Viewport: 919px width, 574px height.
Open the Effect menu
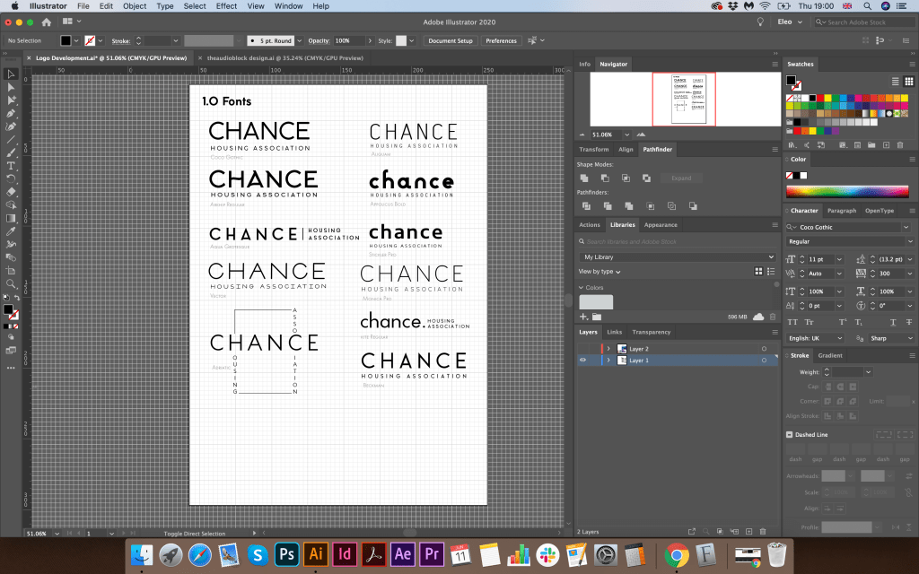(x=226, y=6)
